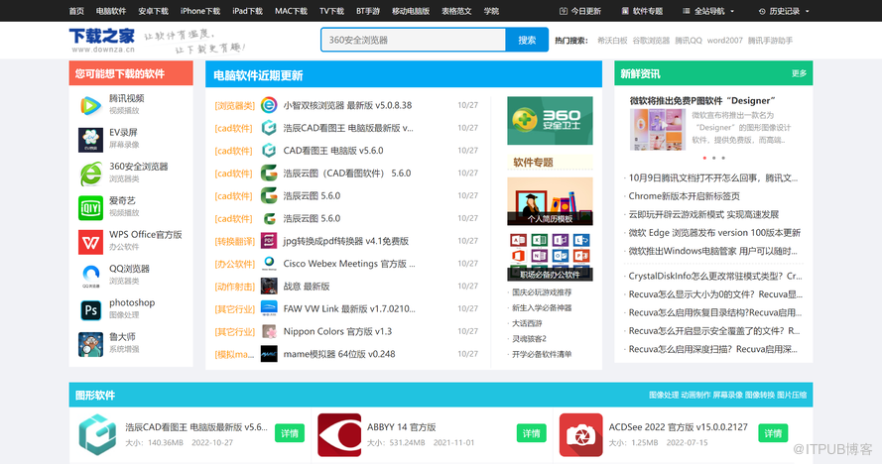This screenshot has height=464, width=882.
Task: Open the Designer news thumbnail image
Action: tap(658, 129)
